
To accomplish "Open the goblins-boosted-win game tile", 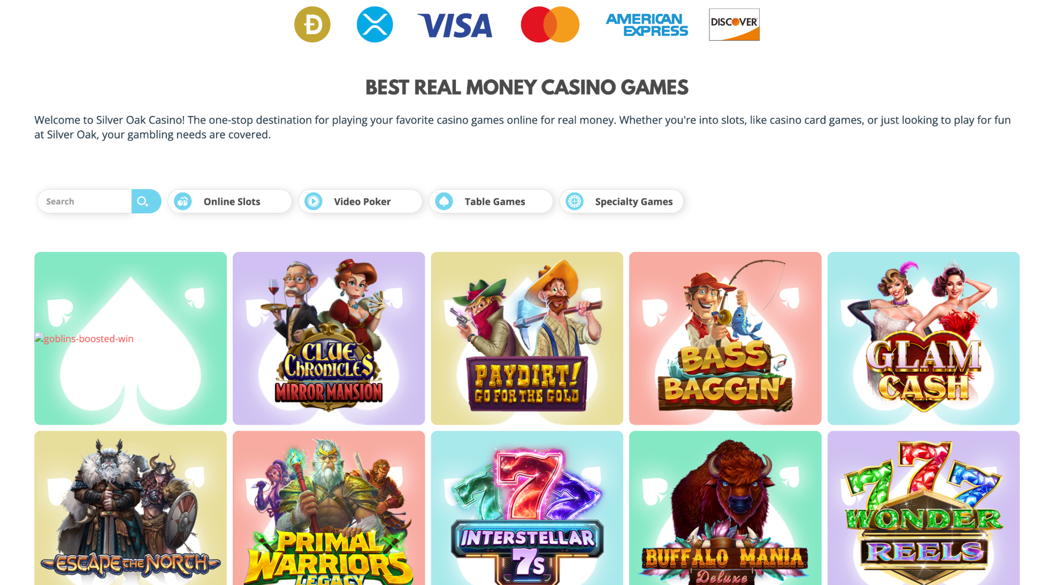I will pyautogui.click(x=131, y=338).
